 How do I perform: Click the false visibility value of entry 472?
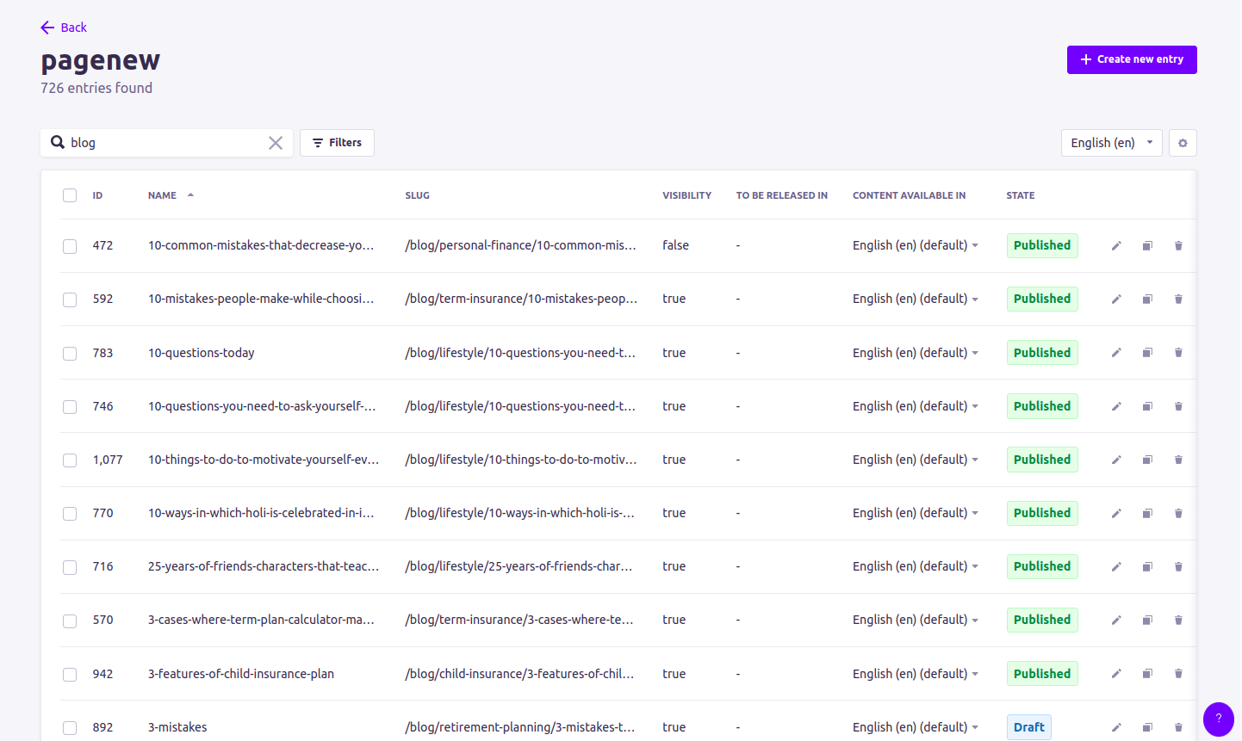pos(675,245)
